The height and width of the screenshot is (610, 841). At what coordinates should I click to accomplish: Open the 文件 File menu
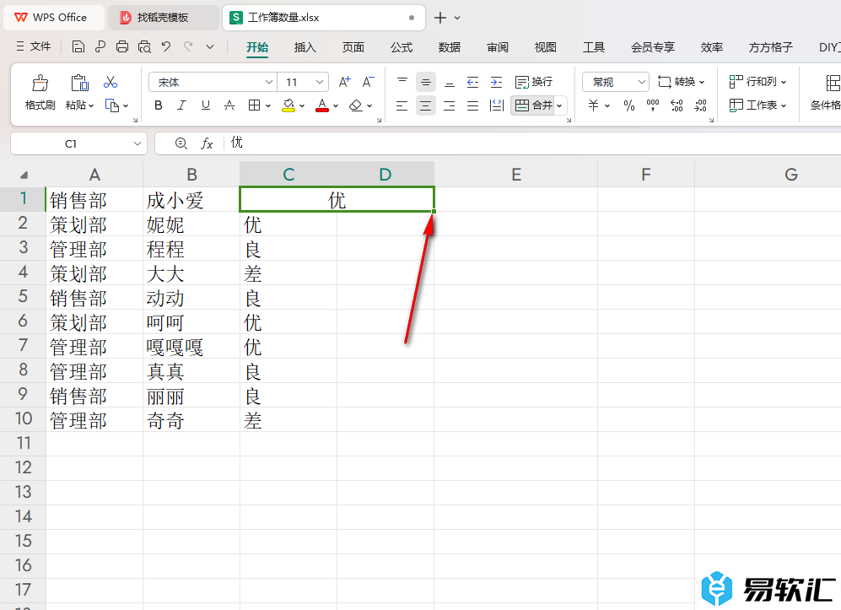pyautogui.click(x=34, y=46)
